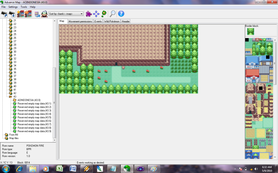This screenshot has height=173, width=278.
Task: Open the Sort by bank.map dropdown
Action: pyautogui.click(x=66, y=14)
